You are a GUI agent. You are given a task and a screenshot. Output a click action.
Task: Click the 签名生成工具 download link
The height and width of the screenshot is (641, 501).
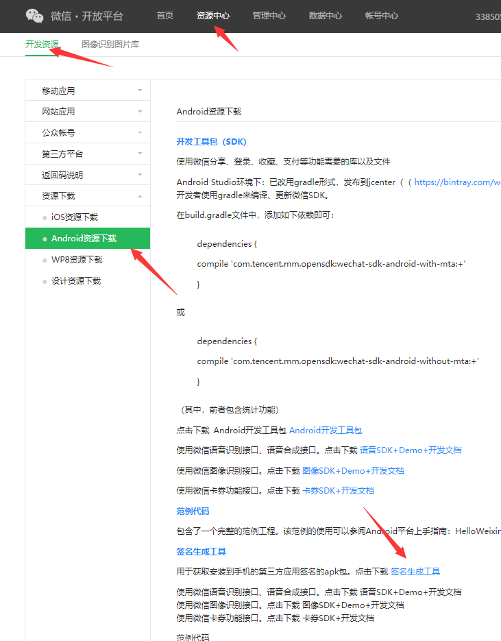tap(415, 571)
